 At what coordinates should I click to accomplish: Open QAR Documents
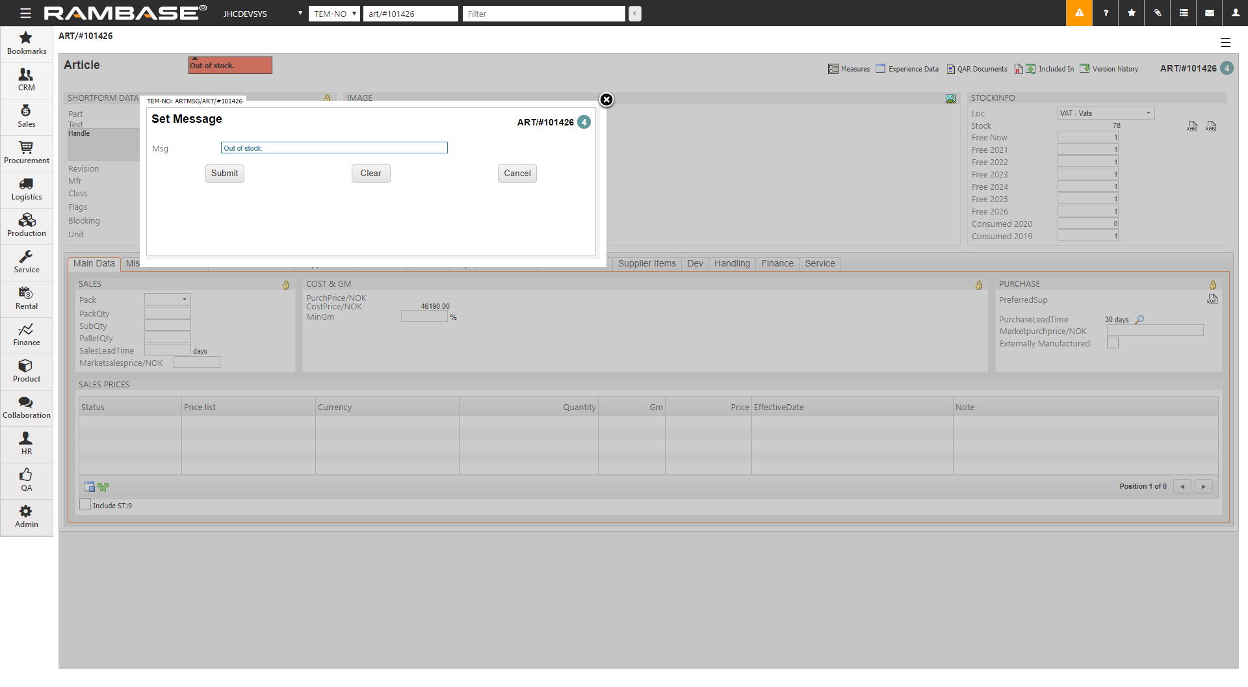click(977, 69)
